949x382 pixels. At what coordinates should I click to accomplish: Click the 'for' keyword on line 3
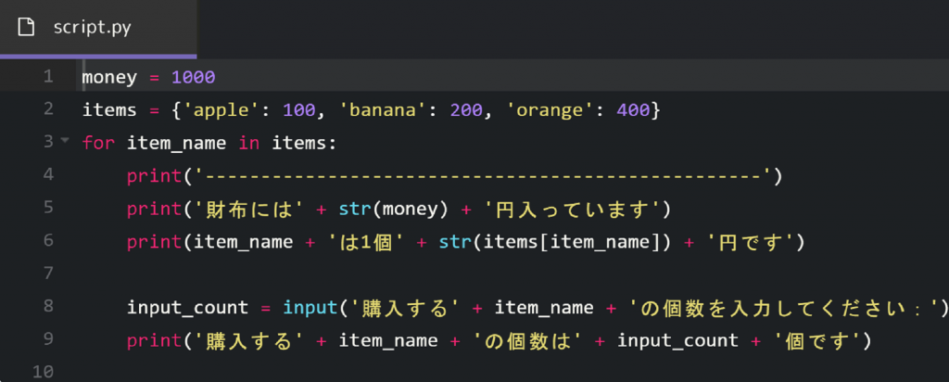click(98, 144)
